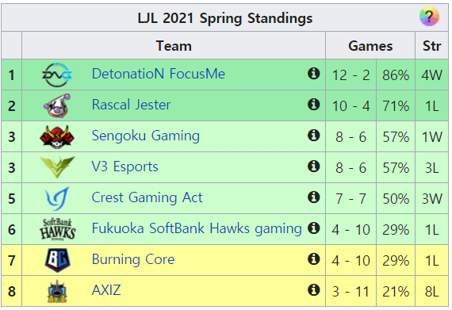Click the rainbow question mark help icon

click(429, 17)
